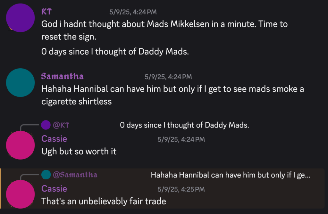328x214 pixels.
Task: Click the timestamp on KT's message
Action: point(133,12)
